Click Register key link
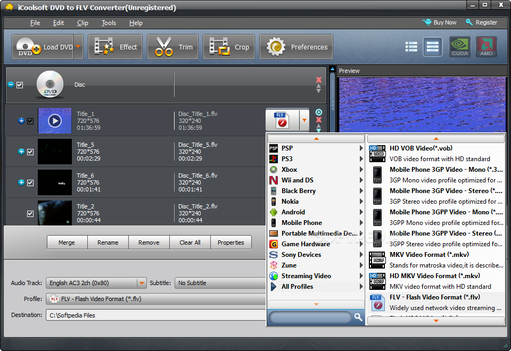 click(x=481, y=22)
